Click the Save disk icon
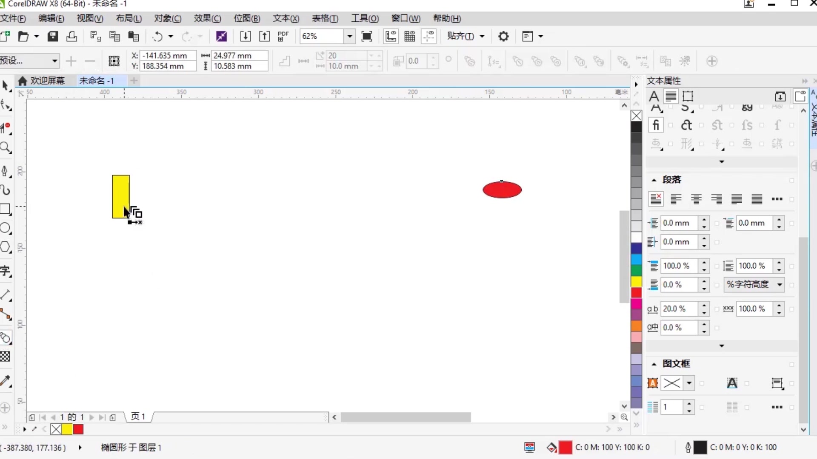 tap(53, 36)
